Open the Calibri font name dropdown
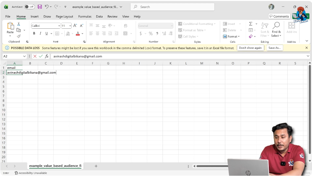The height and width of the screenshot is (176, 312). tap(59, 26)
